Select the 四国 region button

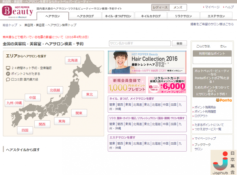pyautogui.click(x=25, y=130)
